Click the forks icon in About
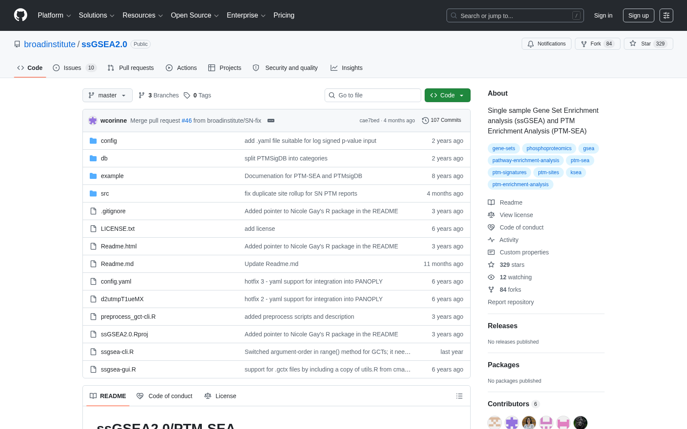Viewport: 687px width, 429px height. [491, 290]
